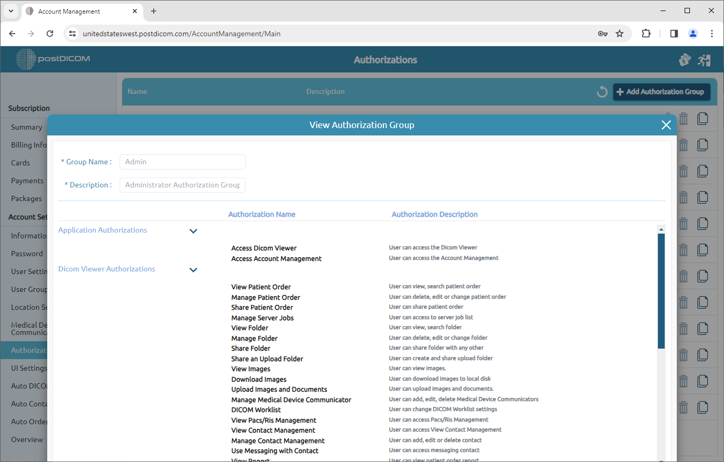Viewport: 724px width, 462px height.
Task: Click the key icon in the address bar
Action: [x=603, y=33]
